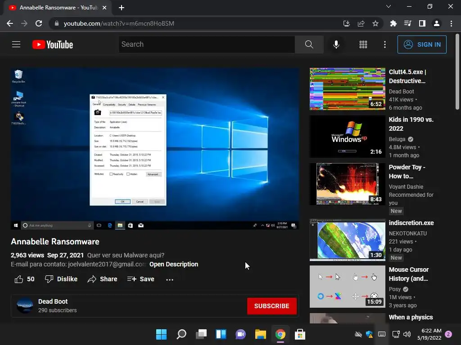
Task: Subscribe to Dead Boot channel
Action: (x=271, y=306)
